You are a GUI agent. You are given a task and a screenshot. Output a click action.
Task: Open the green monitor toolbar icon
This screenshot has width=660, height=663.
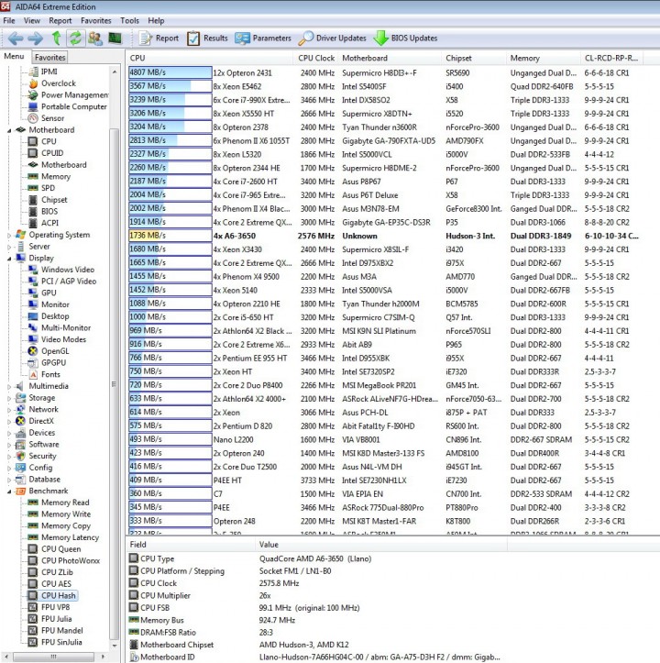[x=115, y=38]
